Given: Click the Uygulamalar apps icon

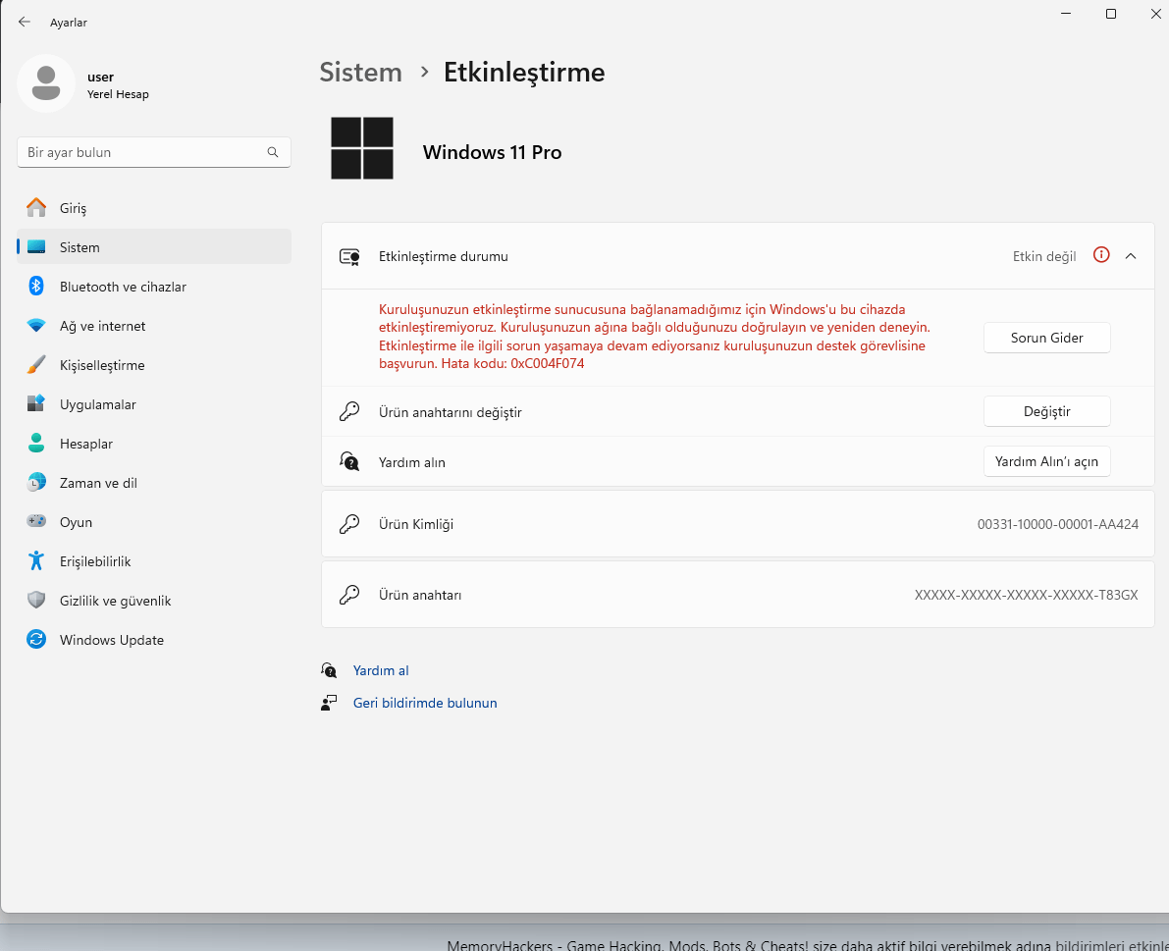Looking at the screenshot, I should click(35, 404).
